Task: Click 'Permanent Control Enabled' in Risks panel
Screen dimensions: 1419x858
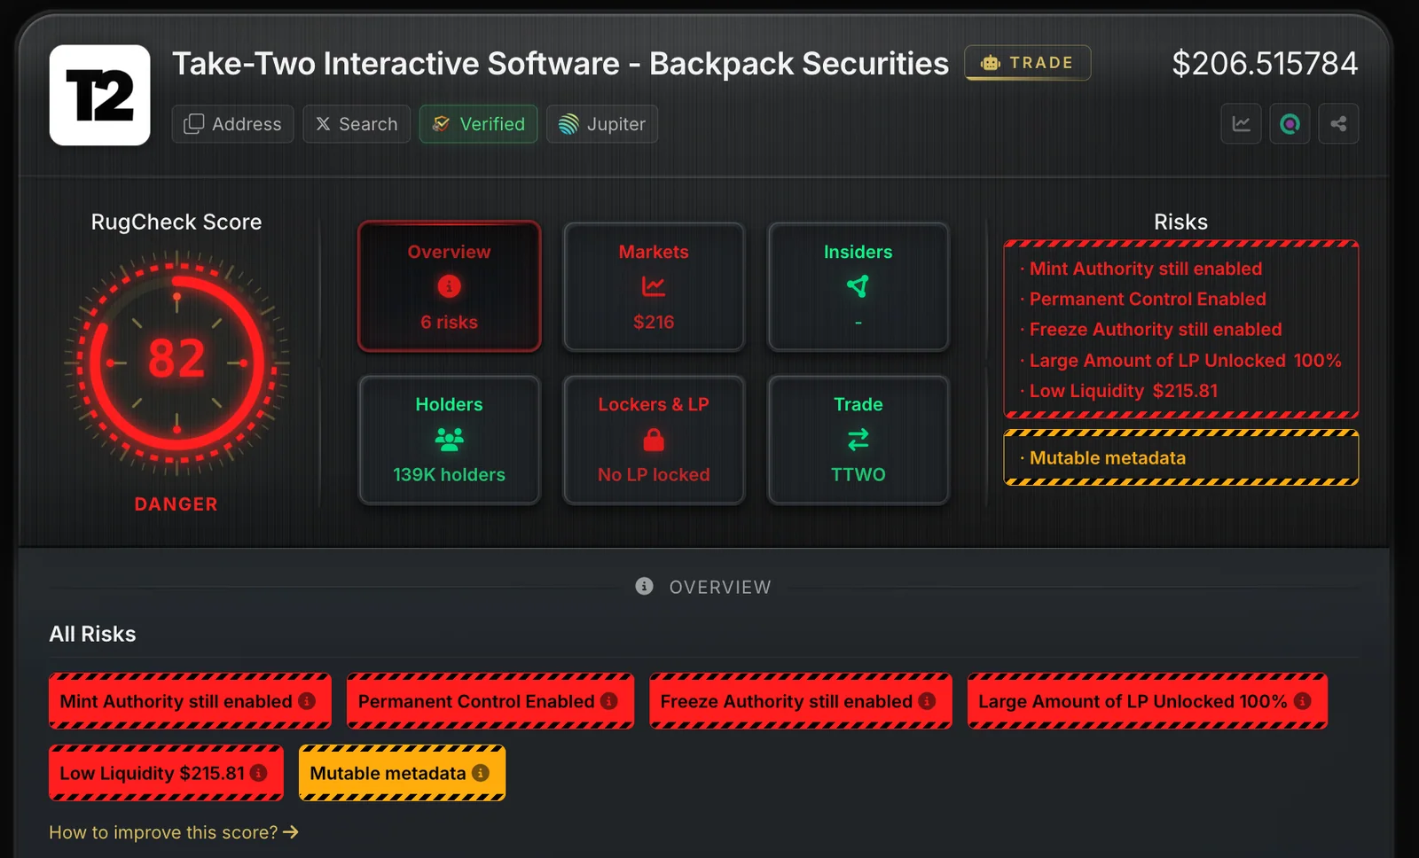Action: coord(1148,299)
